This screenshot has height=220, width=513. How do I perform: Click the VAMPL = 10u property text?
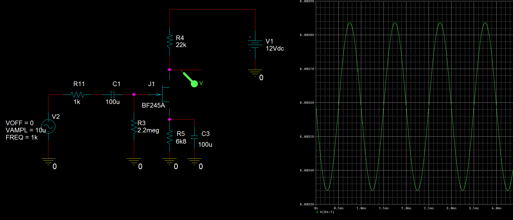pyautogui.click(x=26, y=130)
